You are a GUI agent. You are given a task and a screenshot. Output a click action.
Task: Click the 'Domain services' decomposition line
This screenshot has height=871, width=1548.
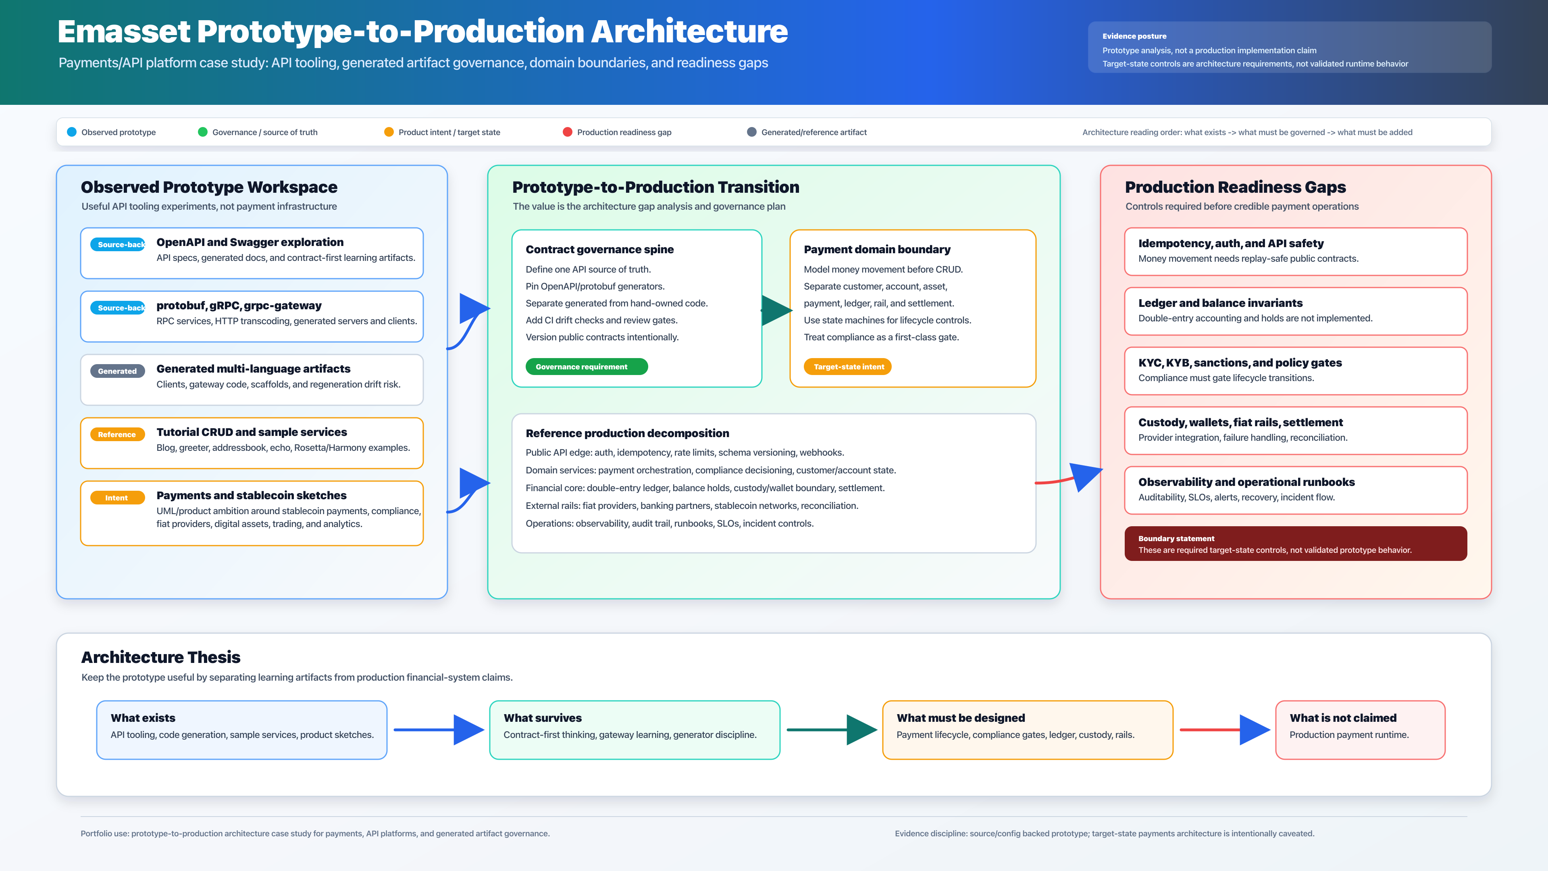711,470
